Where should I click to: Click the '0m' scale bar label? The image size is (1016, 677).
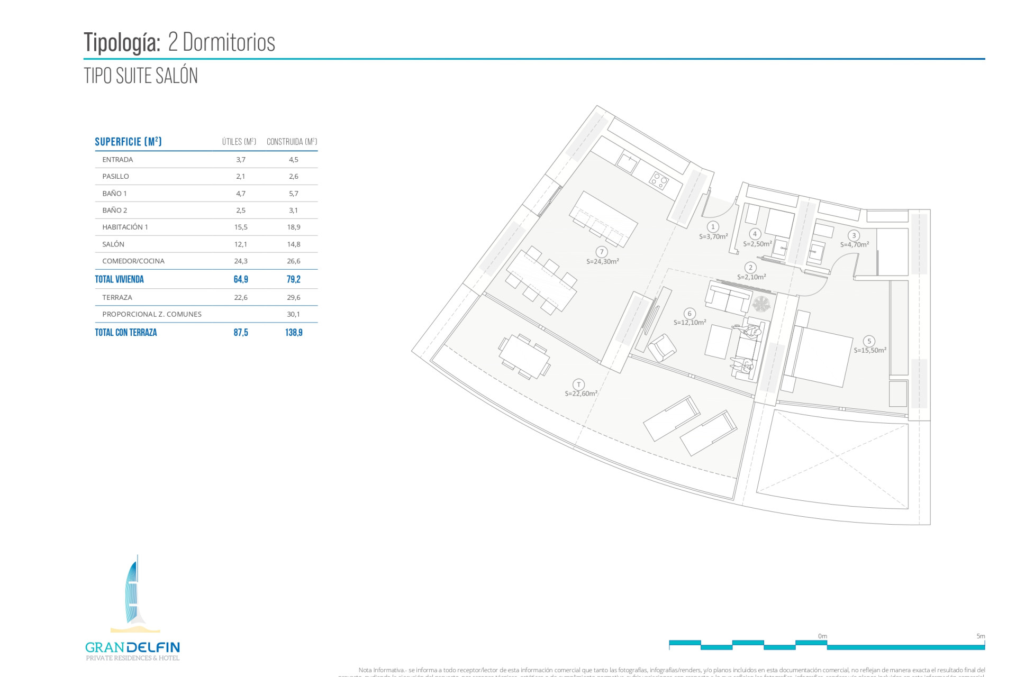(x=822, y=636)
